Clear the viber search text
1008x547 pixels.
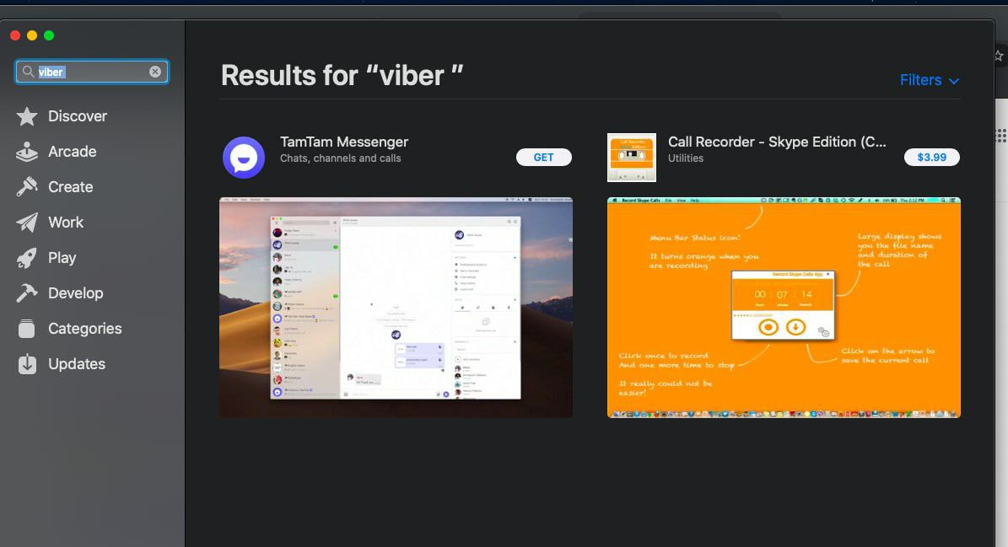click(155, 72)
